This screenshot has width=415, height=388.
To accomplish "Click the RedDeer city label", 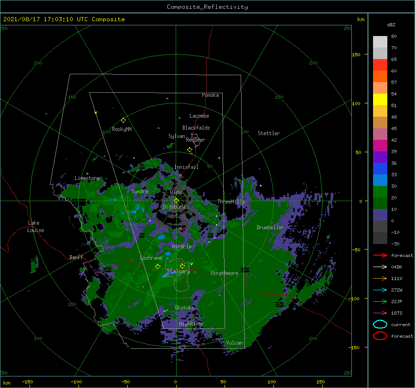I will [196, 140].
